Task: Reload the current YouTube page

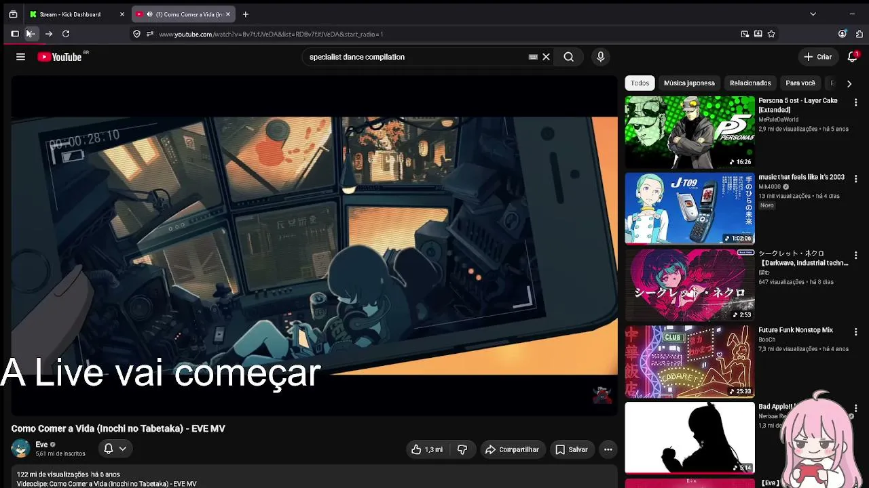Action: [x=66, y=34]
